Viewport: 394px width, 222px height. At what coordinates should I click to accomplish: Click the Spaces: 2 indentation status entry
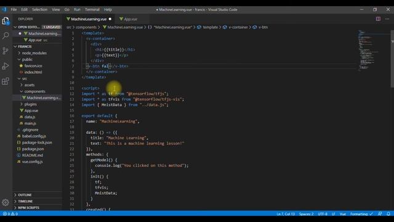[x=306, y=214]
